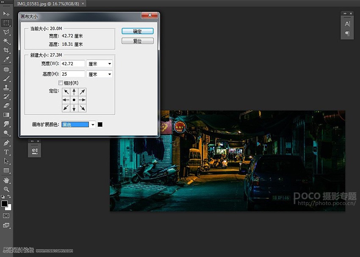Select the Hand tool

6,180
